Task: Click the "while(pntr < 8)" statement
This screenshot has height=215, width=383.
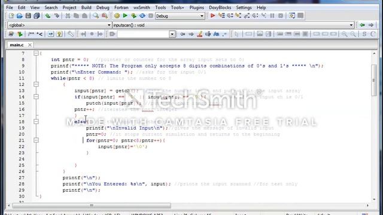Action: 72,78
